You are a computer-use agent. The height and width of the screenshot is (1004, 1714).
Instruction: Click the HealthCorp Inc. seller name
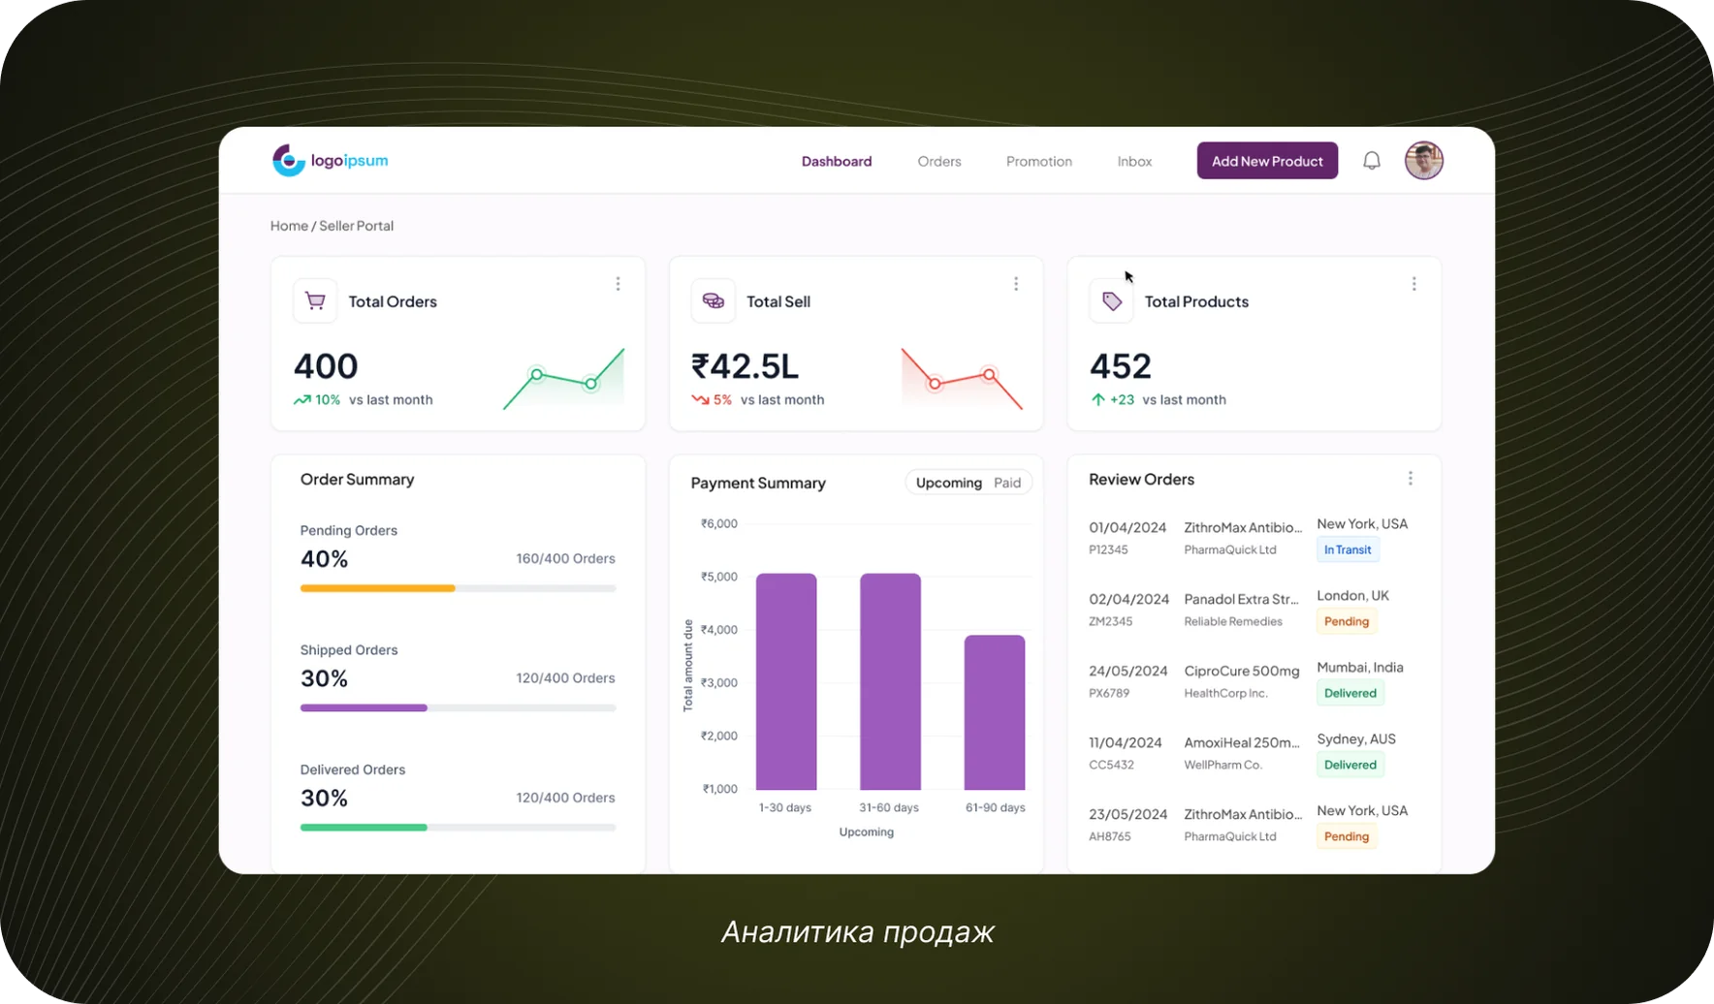coord(1225,693)
